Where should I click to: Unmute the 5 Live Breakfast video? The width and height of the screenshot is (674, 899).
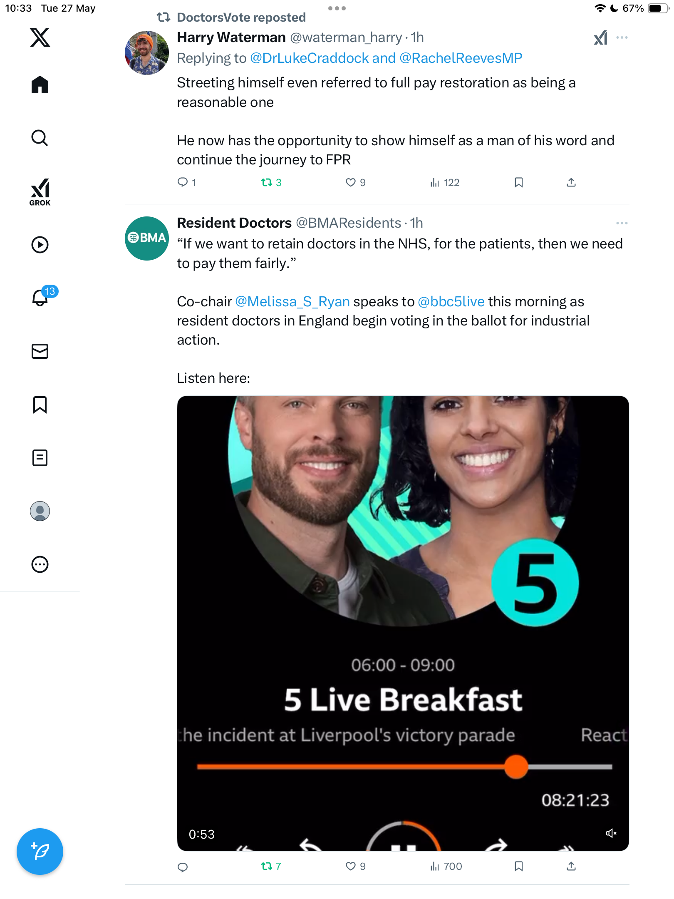(611, 833)
